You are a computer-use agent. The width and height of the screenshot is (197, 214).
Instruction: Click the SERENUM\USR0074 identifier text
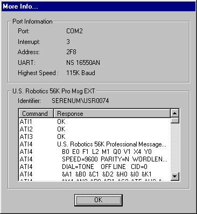(80, 101)
